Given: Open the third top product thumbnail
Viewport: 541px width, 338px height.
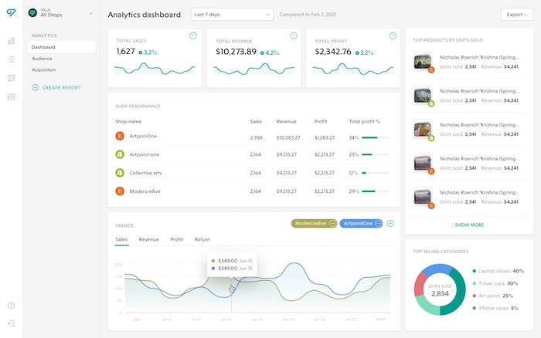Looking at the screenshot, I should coord(423,129).
